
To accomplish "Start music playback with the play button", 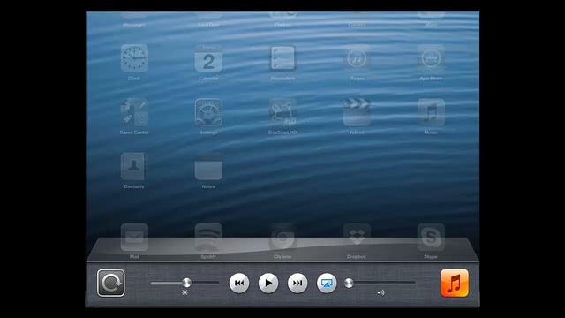I will tap(268, 283).
